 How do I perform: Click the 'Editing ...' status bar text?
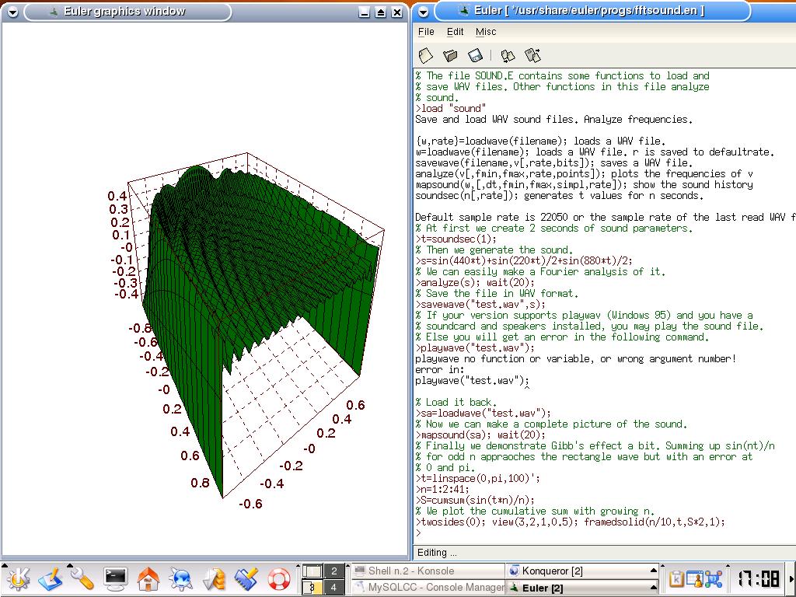pyautogui.click(x=437, y=553)
